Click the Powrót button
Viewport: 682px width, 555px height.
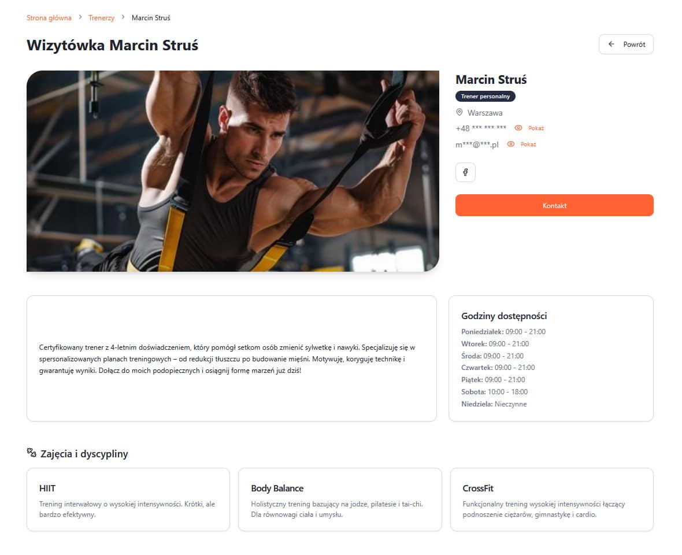tap(626, 45)
